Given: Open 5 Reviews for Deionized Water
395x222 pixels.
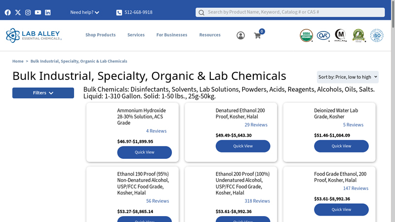Looking at the screenshot, I should [x=353, y=125].
